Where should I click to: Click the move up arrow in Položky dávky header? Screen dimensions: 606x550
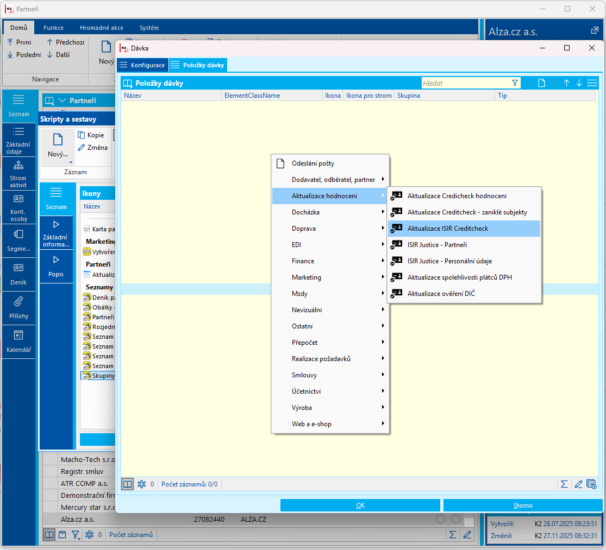pos(566,83)
